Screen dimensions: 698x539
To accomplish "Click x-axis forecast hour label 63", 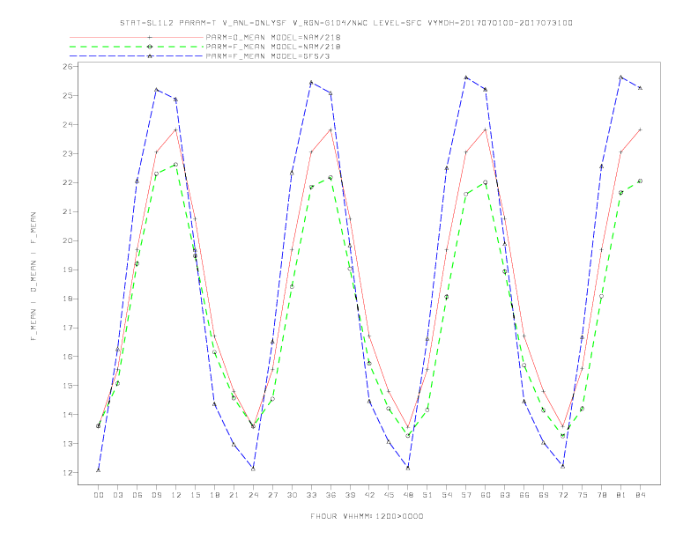I will coord(505,495).
